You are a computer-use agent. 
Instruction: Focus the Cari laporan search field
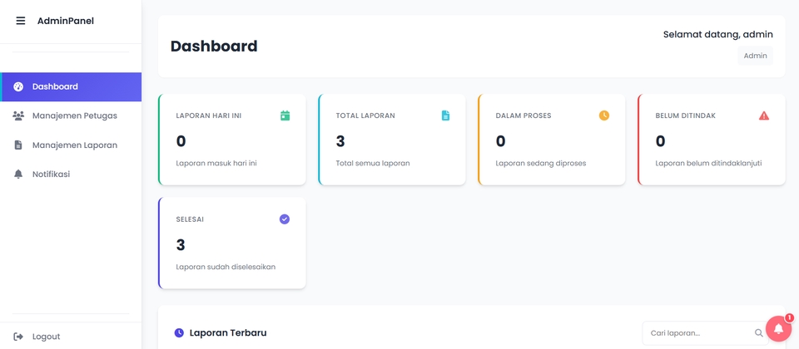click(x=697, y=333)
